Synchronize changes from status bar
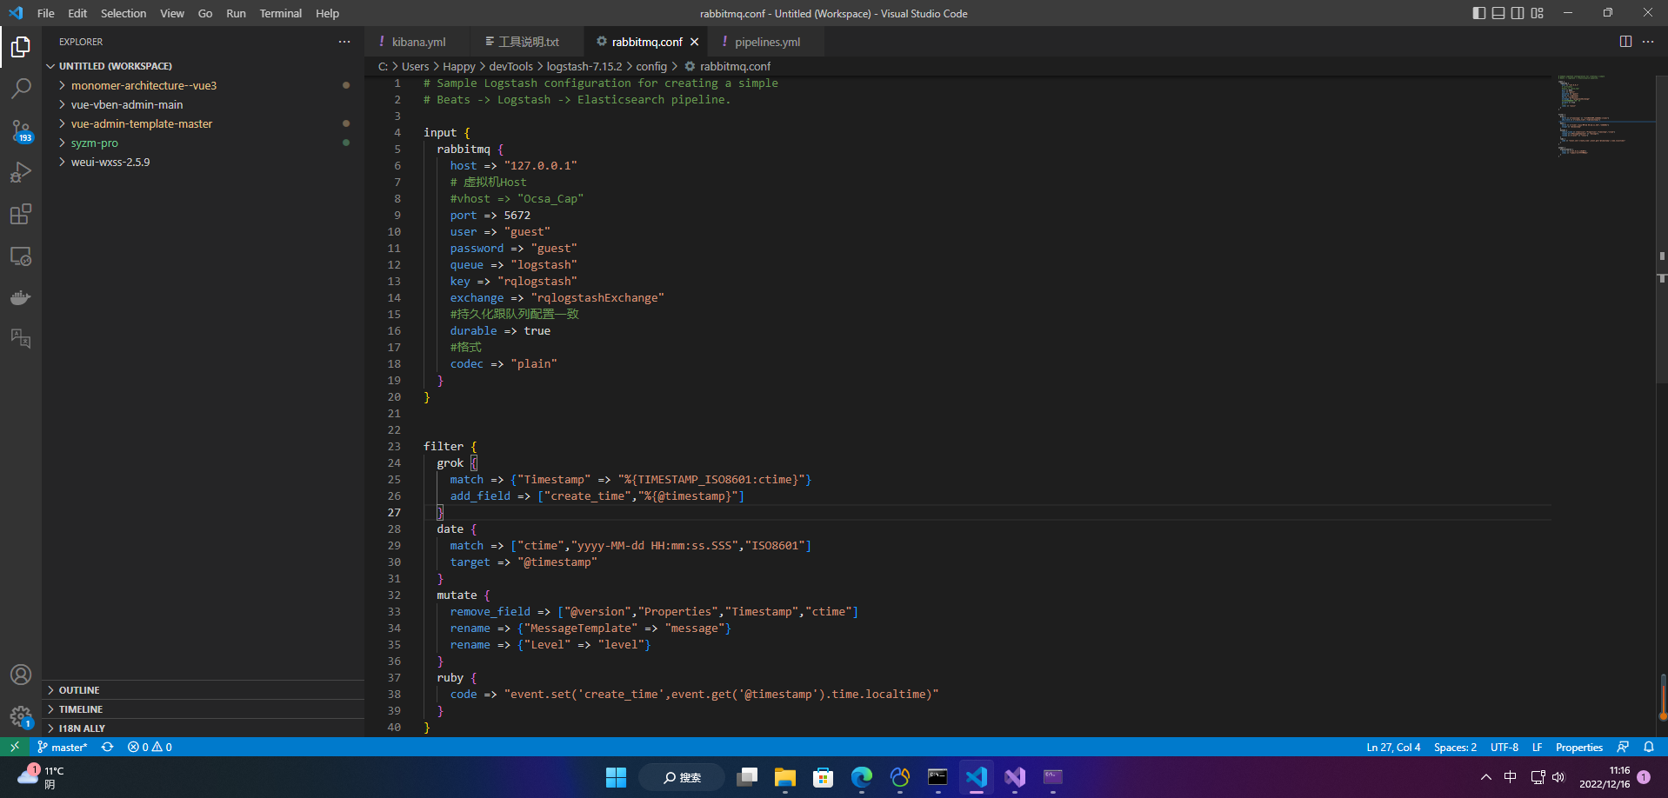This screenshot has width=1668, height=798. tap(107, 747)
